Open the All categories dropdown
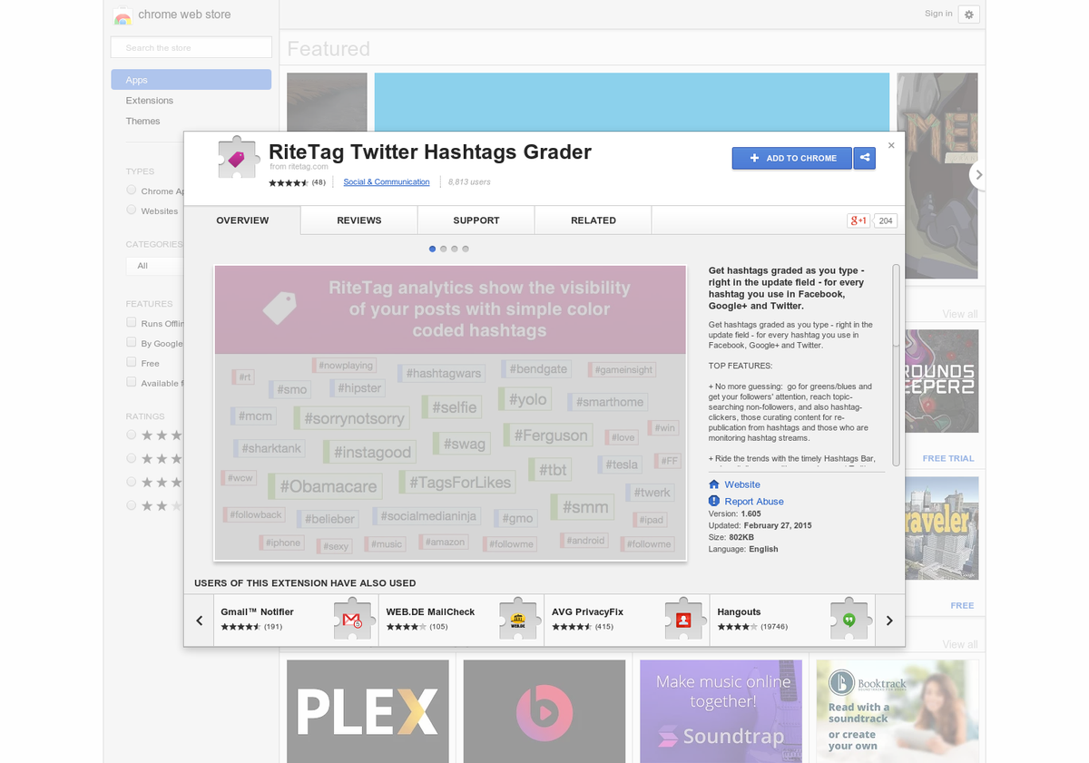 pos(155,266)
